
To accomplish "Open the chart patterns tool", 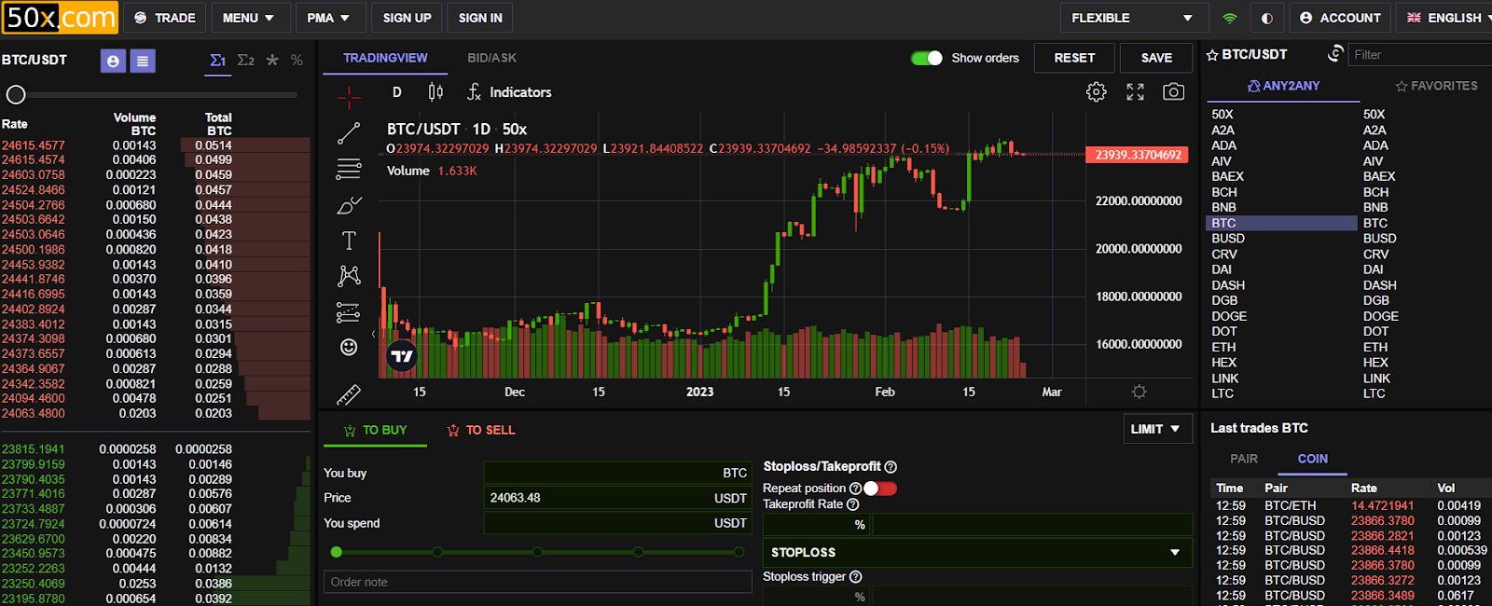I will 349,276.
